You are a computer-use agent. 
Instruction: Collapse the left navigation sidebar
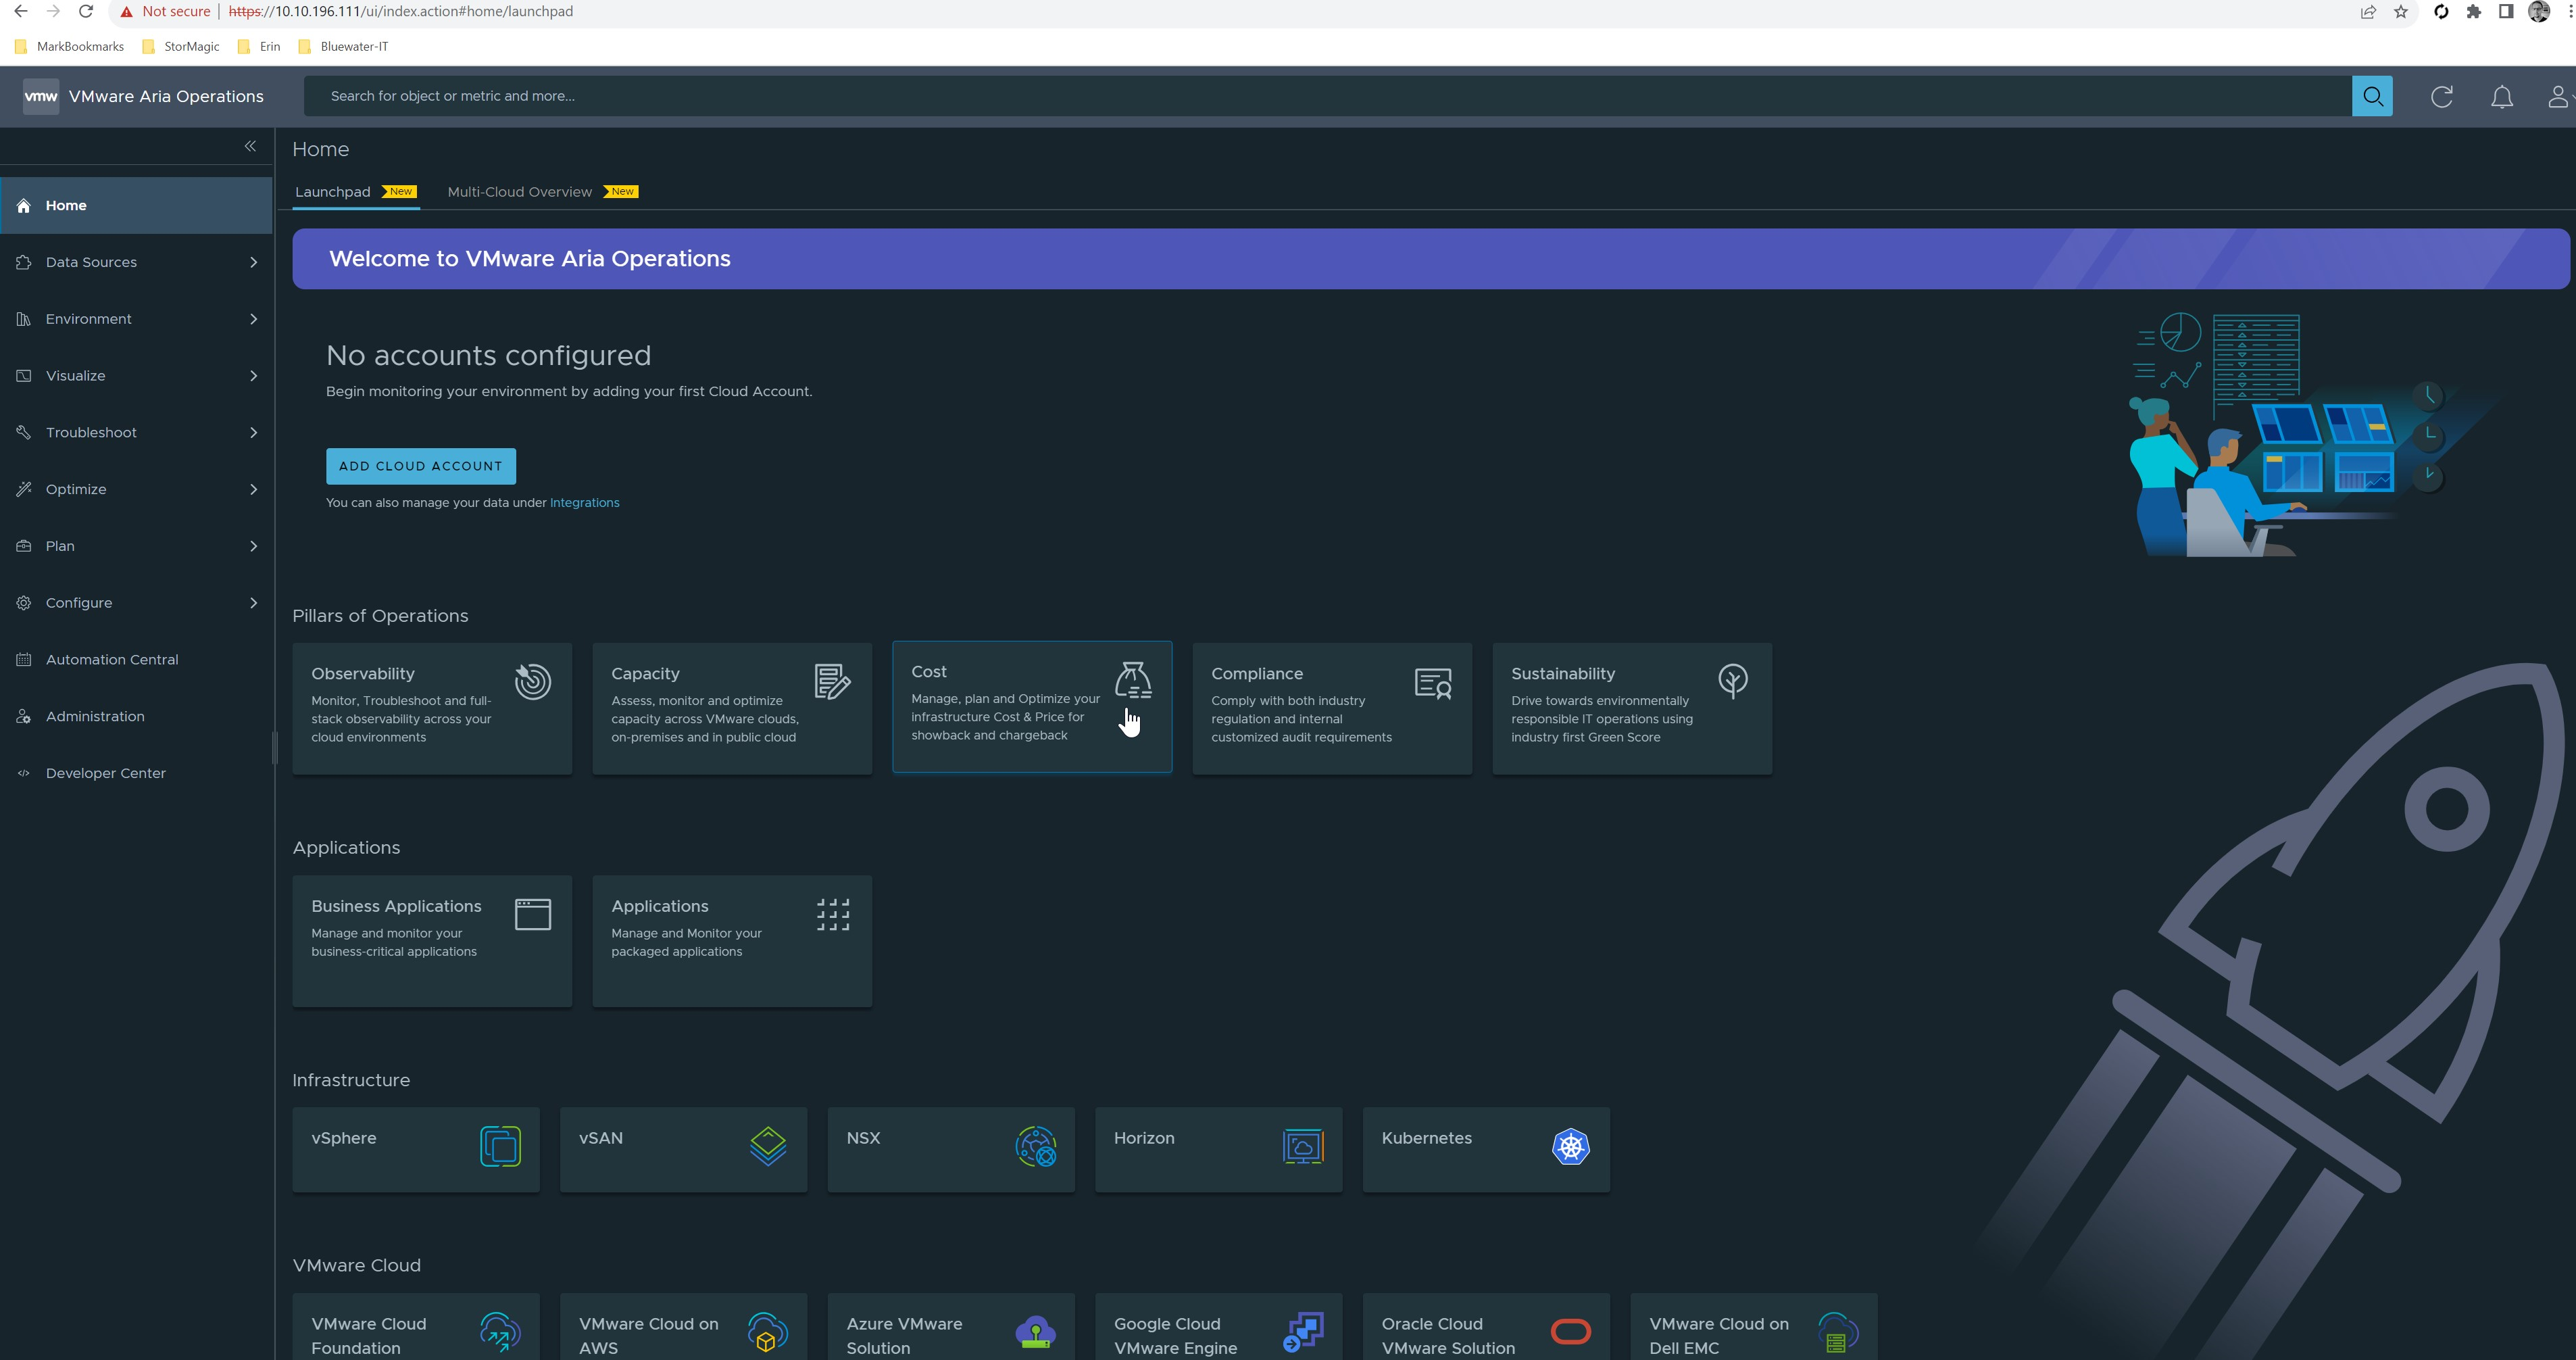250,146
